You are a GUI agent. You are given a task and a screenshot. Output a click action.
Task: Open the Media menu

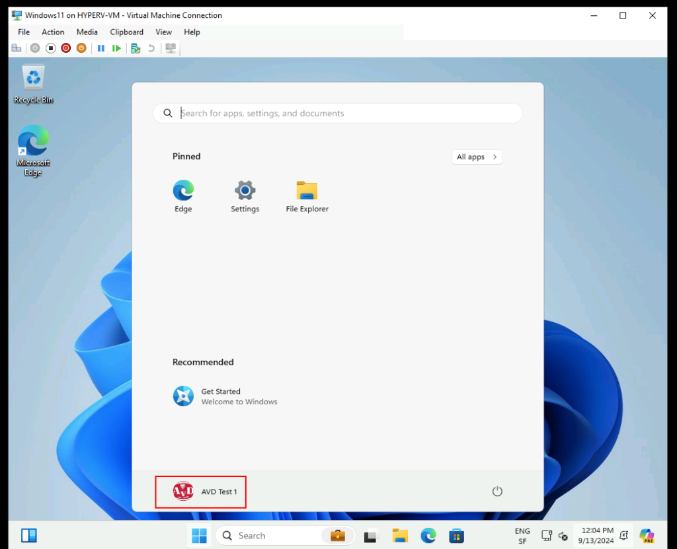[x=87, y=32]
